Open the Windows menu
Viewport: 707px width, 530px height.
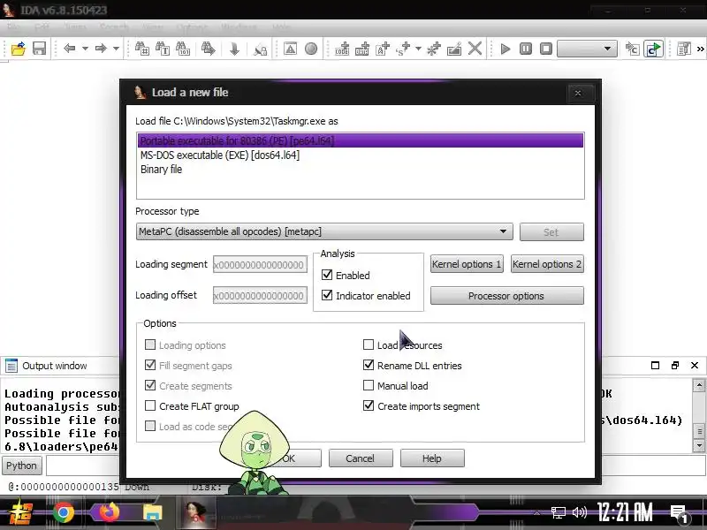coord(239,27)
